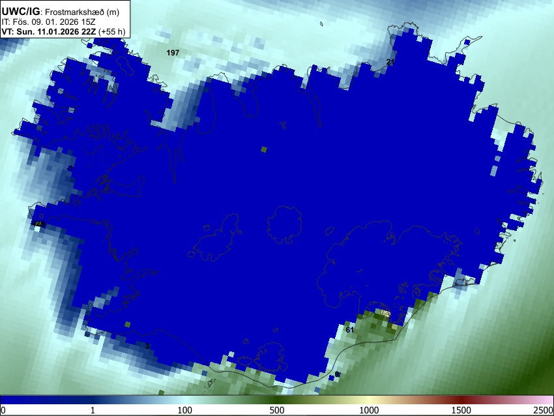Click the "500" label on the color scale
Viewport: 554px width, 416px height.
tap(277, 410)
